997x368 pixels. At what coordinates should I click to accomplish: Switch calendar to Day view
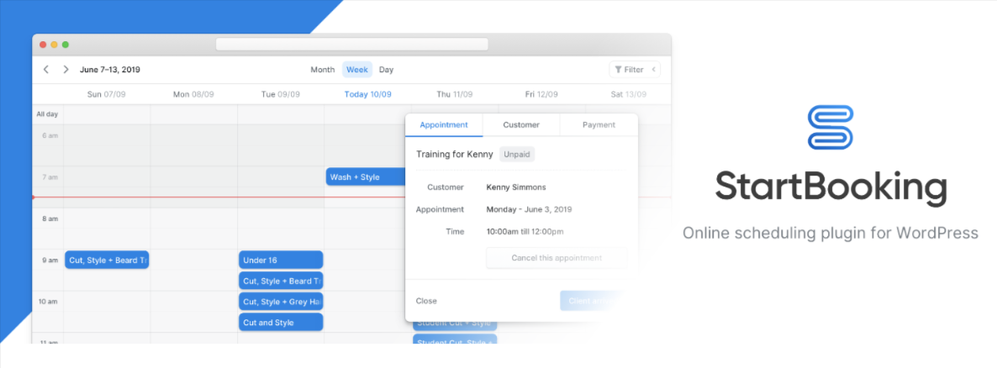(386, 70)
